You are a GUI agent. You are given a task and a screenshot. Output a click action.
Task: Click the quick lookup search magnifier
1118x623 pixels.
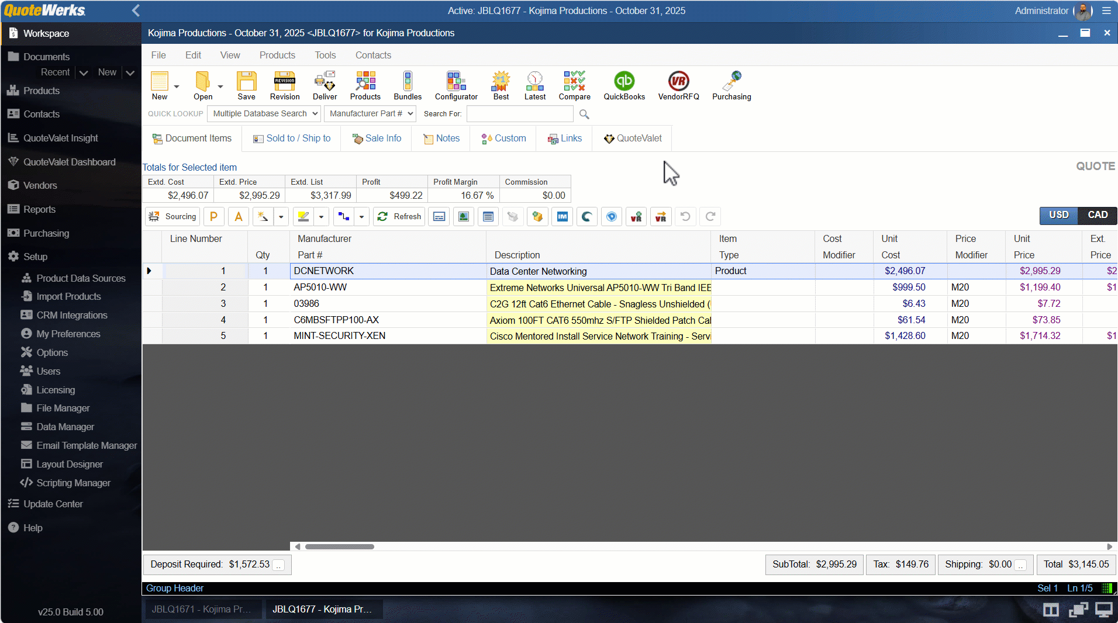click(584, 114)
